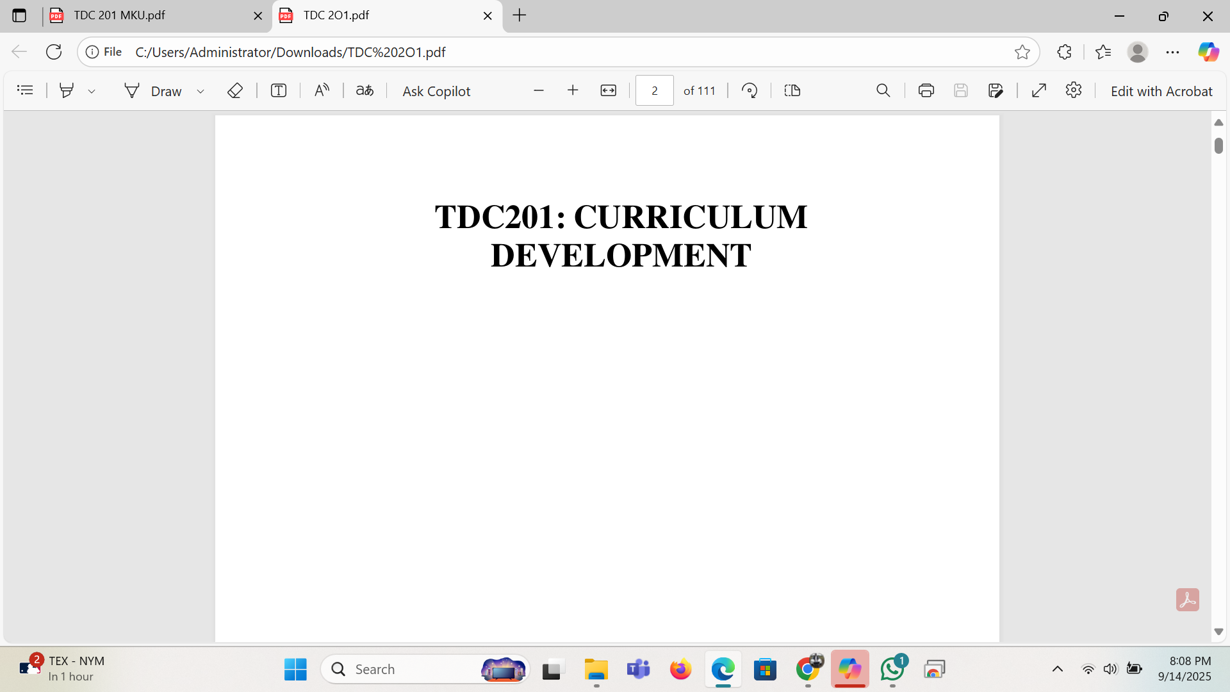Click the Add text tool icon
The image size is (1230, 692).
(279, 90)
